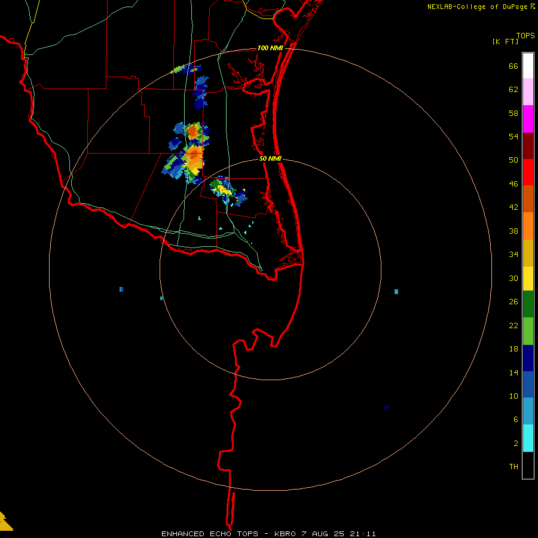Select the medium blue legend swatch
The image size is (538, 538).
pos(528,384)
